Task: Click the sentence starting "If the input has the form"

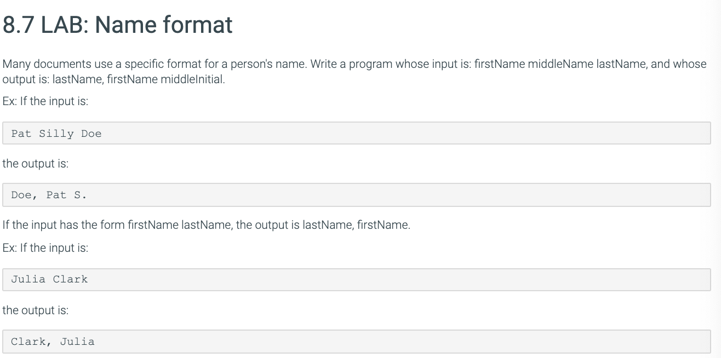Action: (207, 225)
